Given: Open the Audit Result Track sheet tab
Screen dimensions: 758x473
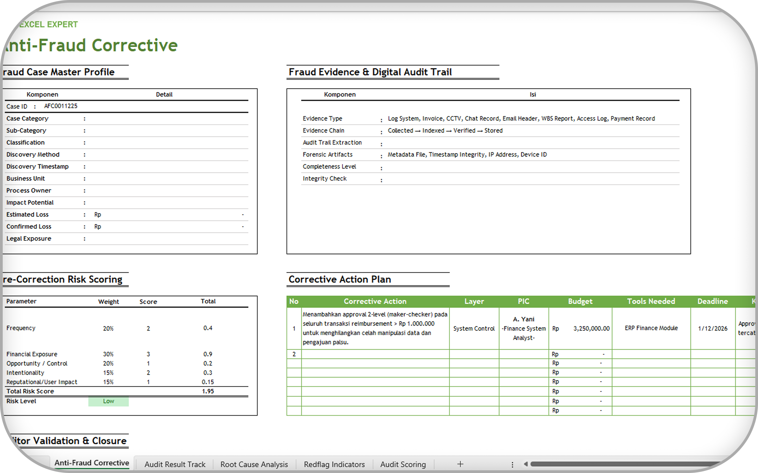Looking at the screenshot, I should pyautogui.click(x=175, y=464).
